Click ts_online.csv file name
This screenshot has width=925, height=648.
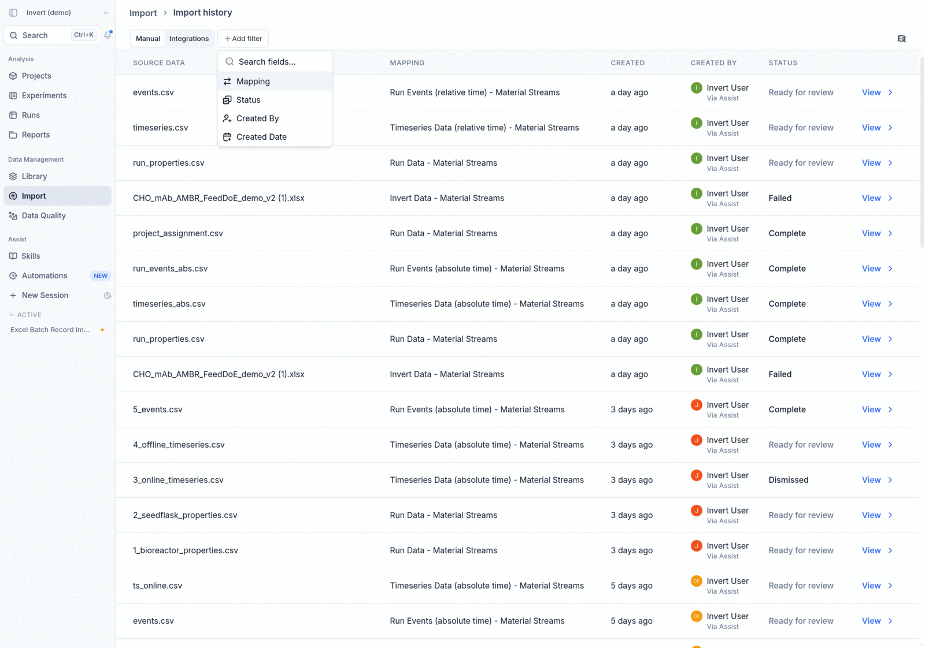(x=157, y=586)
